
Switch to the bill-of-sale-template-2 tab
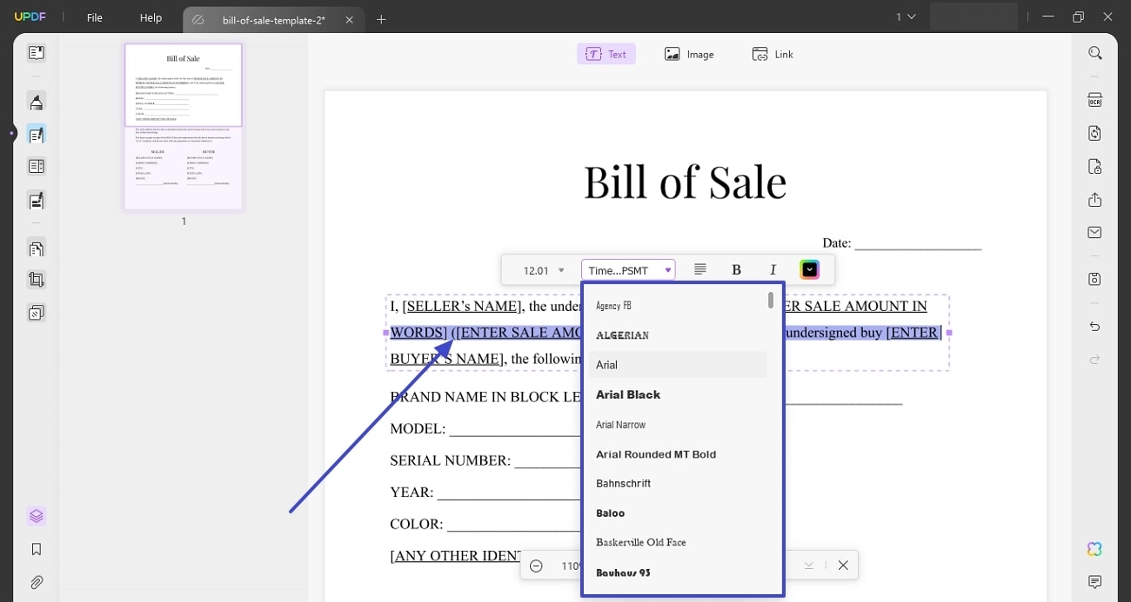273,20
